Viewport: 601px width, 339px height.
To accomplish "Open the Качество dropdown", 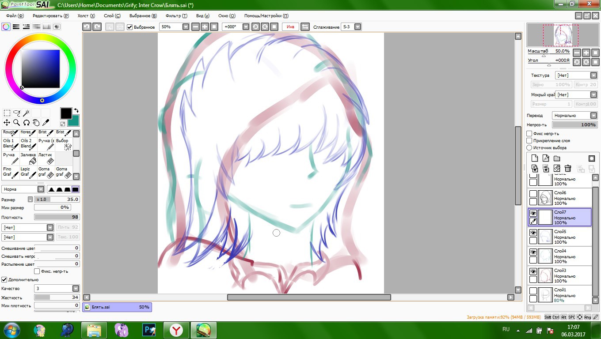I will click(75, 289).
